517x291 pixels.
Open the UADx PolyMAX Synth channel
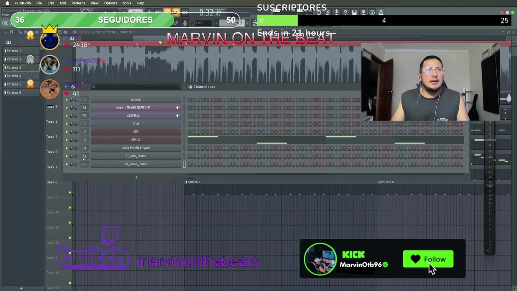coord(136,148)
